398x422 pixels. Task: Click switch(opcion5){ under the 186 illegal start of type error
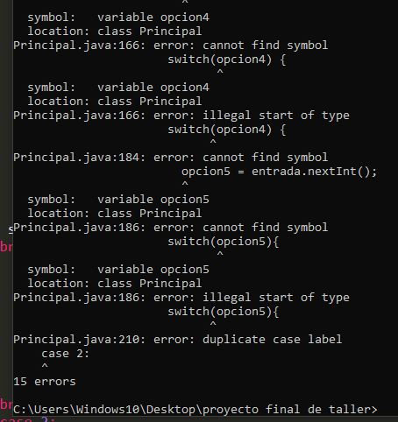tap(224, 312)
